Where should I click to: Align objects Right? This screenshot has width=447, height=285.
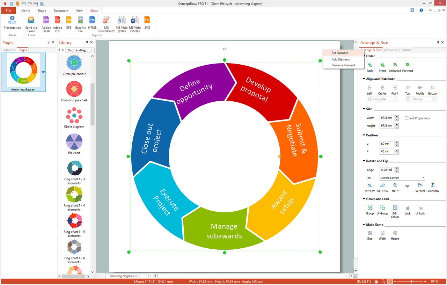(395, 90)
